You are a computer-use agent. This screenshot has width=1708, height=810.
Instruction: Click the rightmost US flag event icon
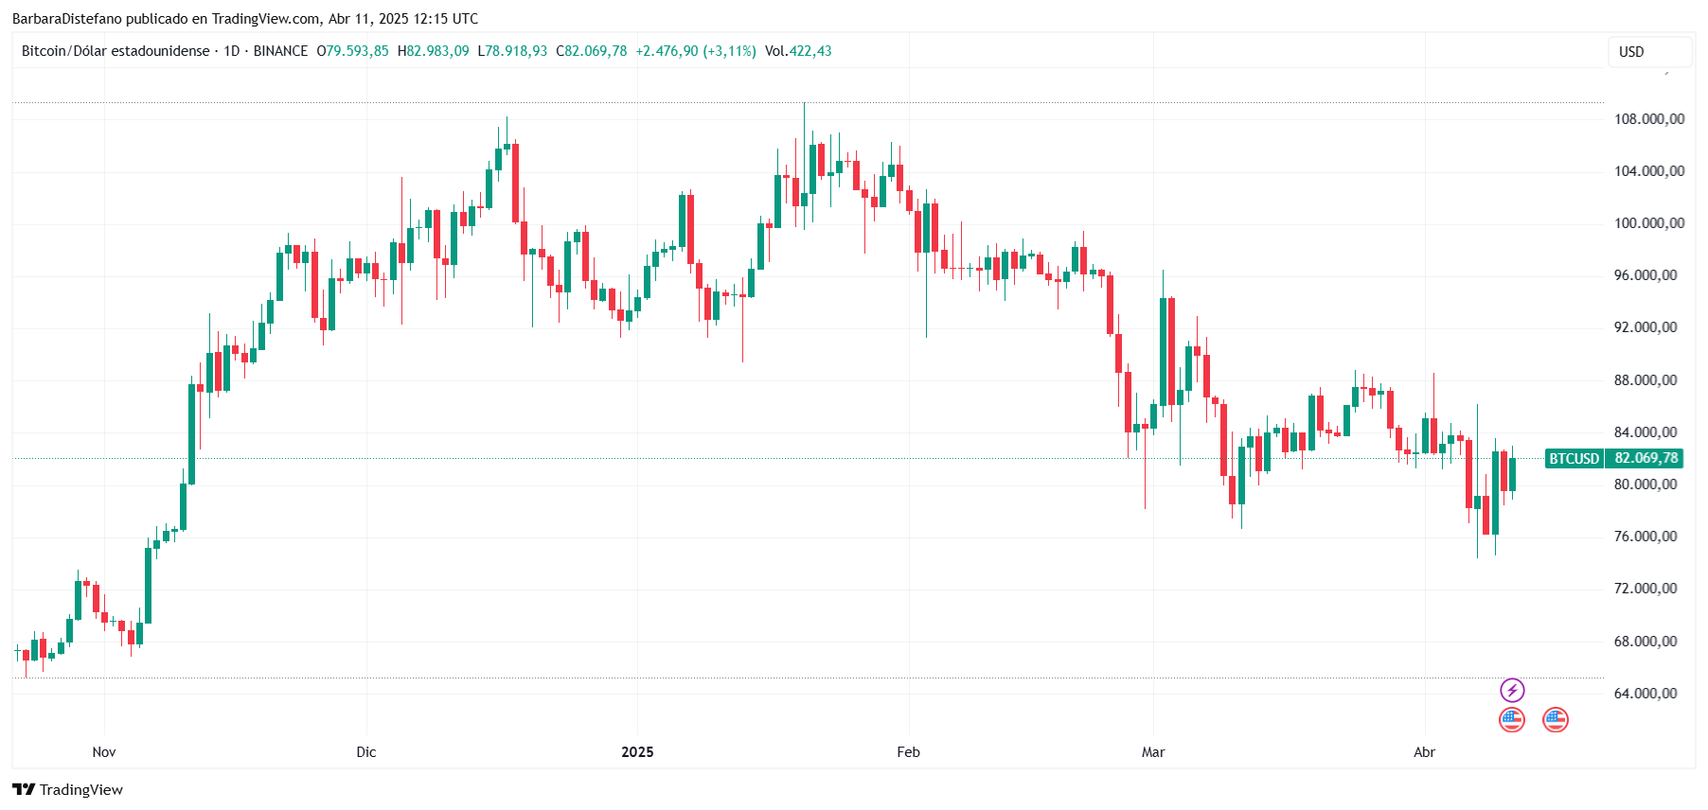[1556, 720]
